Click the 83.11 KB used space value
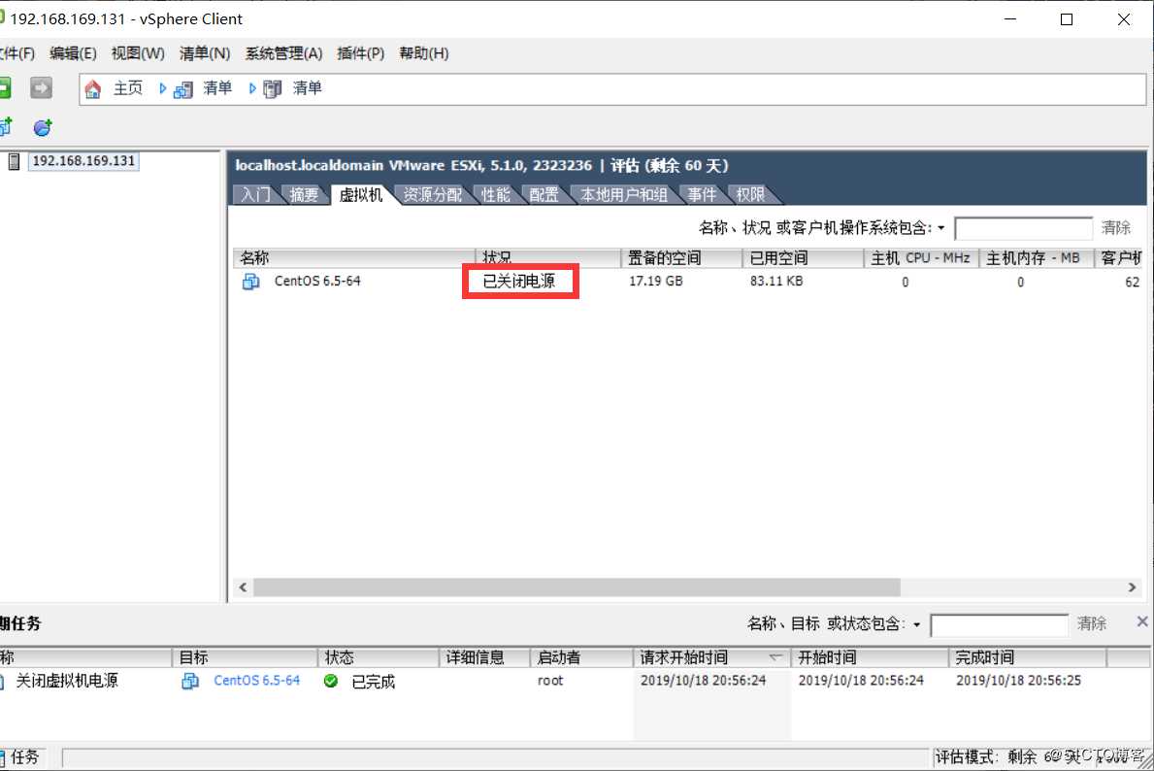The image size is (1154, 771). coord(776,281)
